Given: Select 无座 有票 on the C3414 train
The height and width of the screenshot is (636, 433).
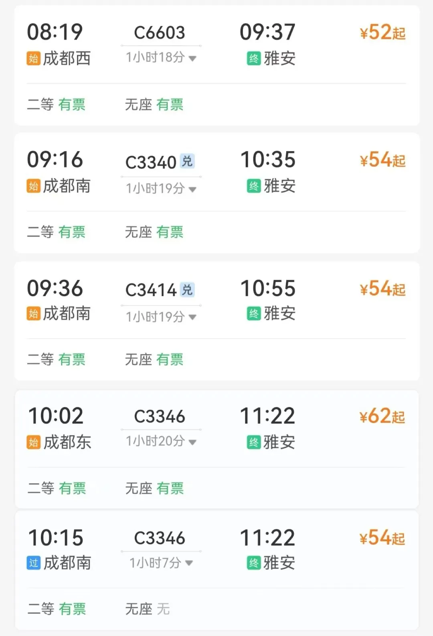Looking at the screenshot, I should tap(154, 359).
